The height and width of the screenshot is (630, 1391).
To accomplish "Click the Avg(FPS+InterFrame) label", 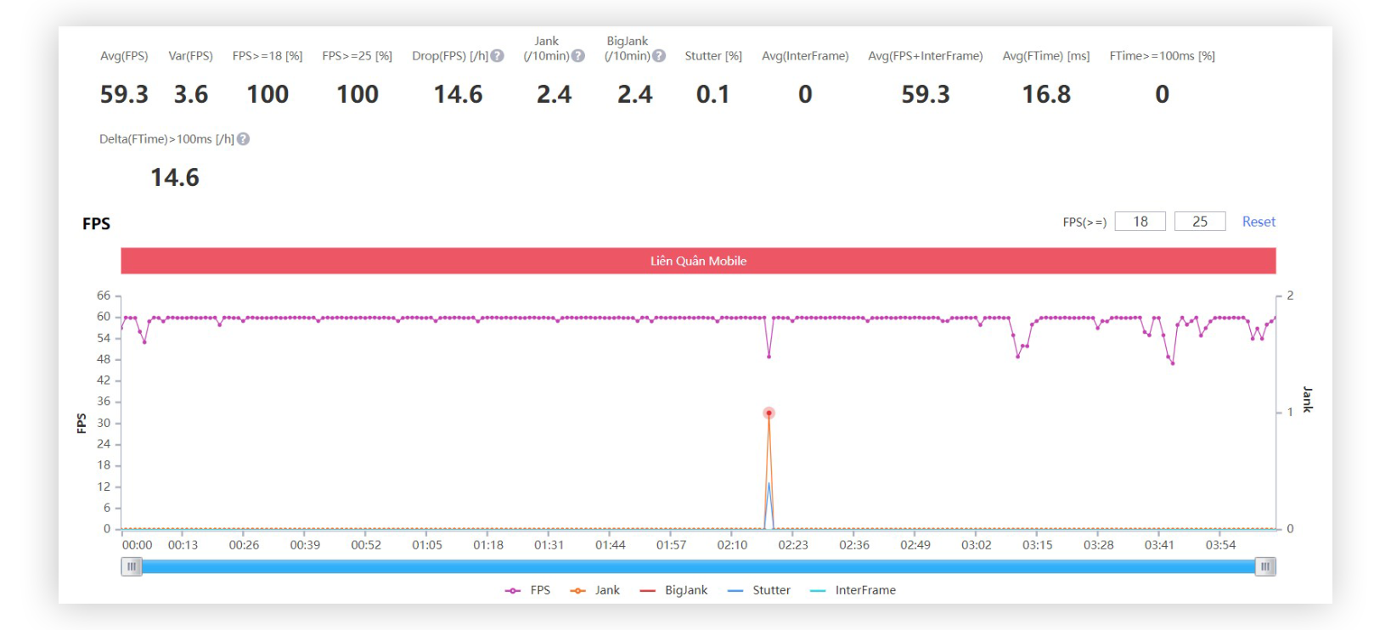I will click(926, 56).
